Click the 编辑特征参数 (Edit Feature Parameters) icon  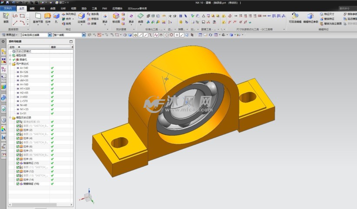click(310, 16)
